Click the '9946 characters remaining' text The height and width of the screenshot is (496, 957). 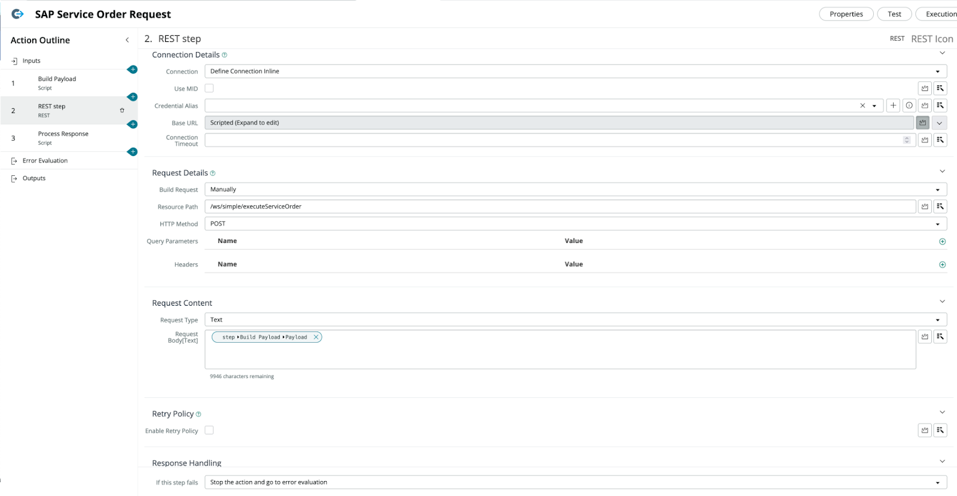(242, 377)
